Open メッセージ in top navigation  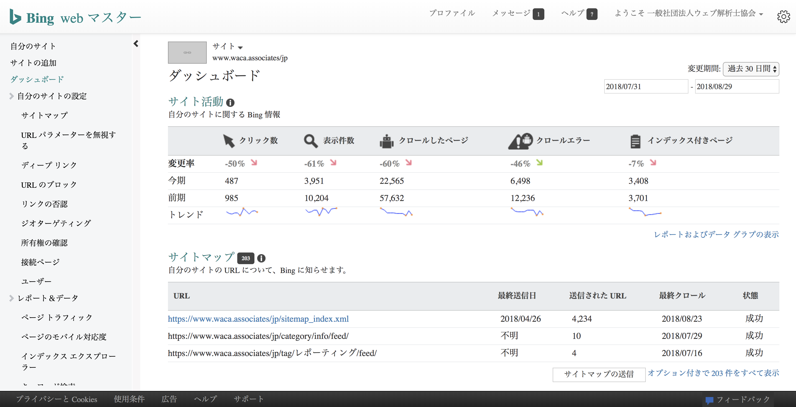pos(511,13)
